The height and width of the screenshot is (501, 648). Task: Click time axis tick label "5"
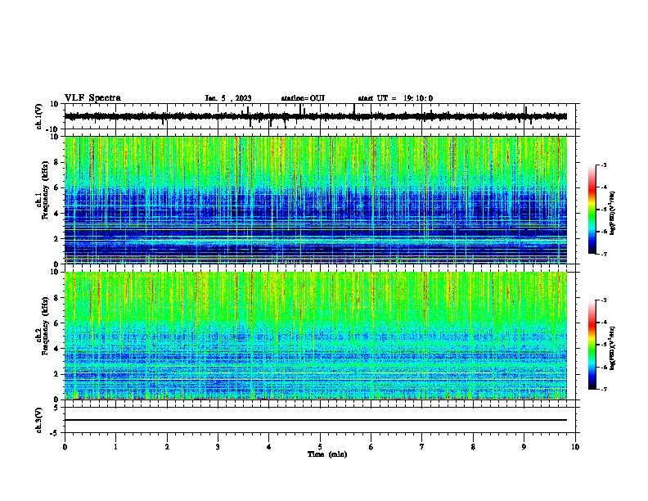click(320, 447)
